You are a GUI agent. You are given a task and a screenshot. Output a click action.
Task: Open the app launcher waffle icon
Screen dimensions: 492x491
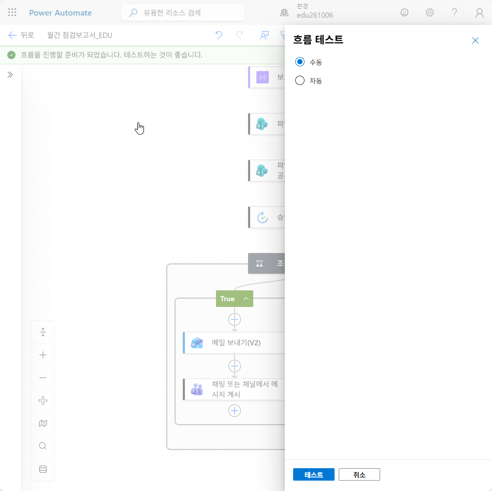[x=12, y=12]
